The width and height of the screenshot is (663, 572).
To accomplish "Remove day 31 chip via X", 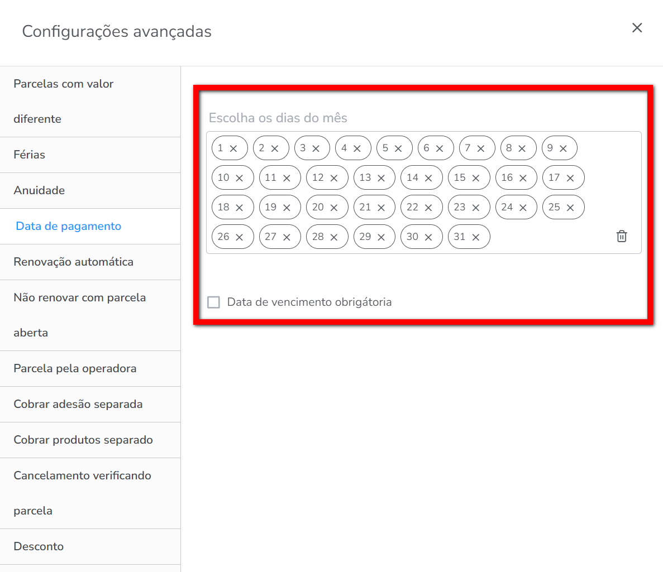I will [x=476, y=237].
